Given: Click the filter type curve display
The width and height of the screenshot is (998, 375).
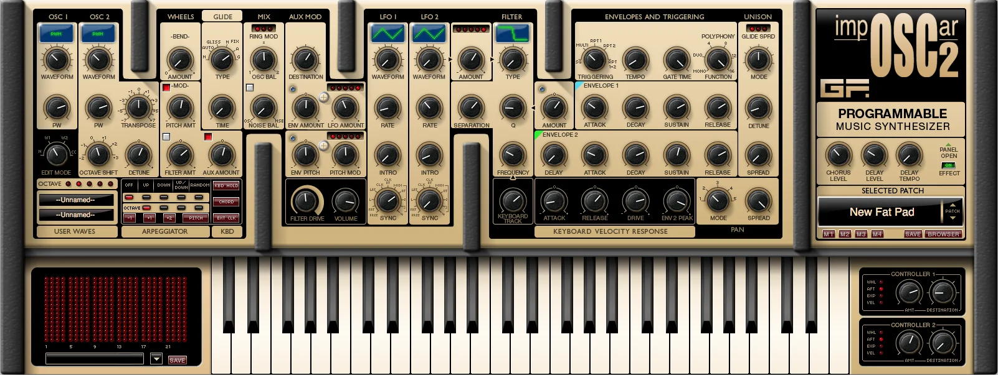Looking at the screenshot, I should pos(512,34).
